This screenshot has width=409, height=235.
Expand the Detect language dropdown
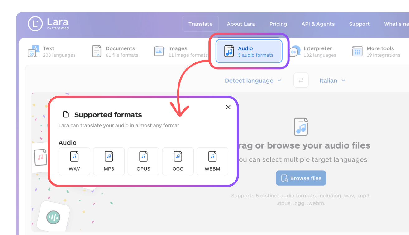click(253, 81)
